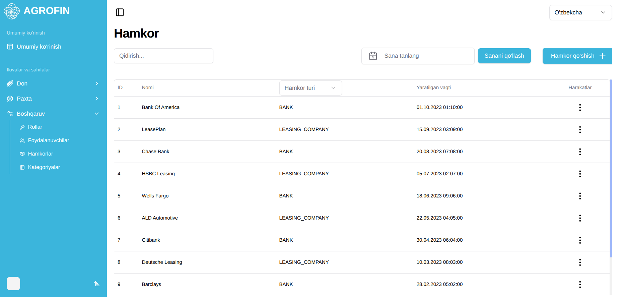Click the Yaratilgan vaqti column header

[433, 87]
